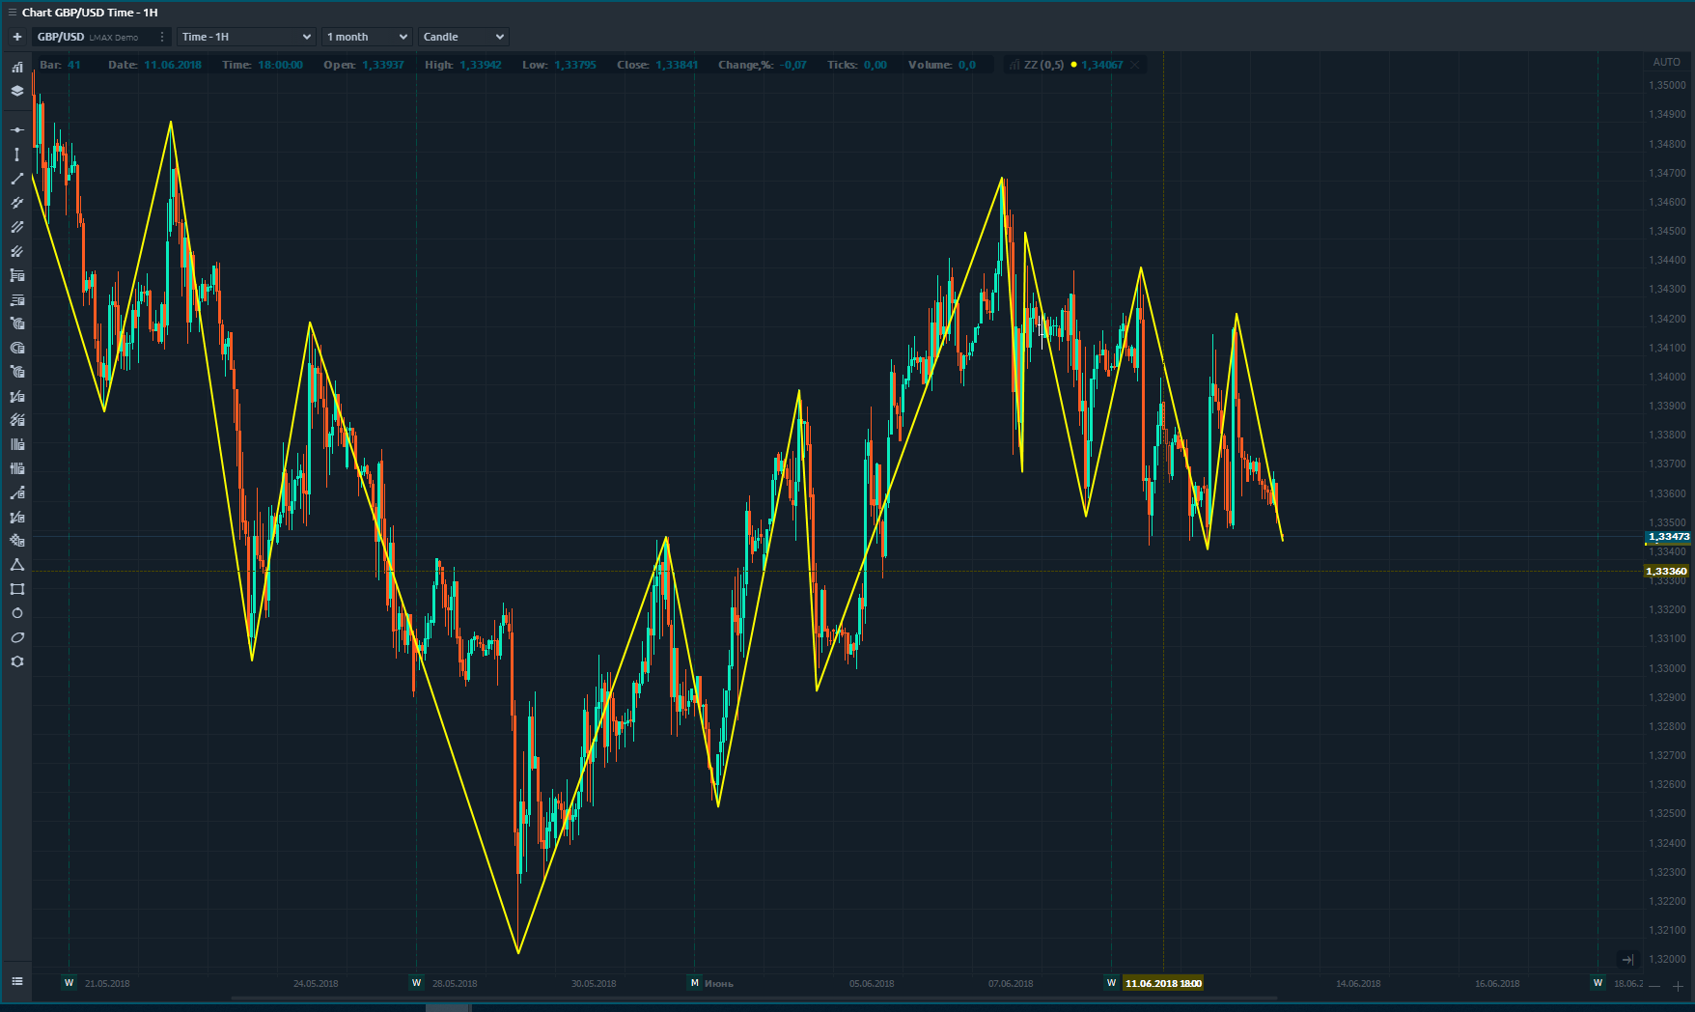Screen dimensions: 1695x1012
Task: Open the Candle chart style dropdown
Action: (463, 37)
